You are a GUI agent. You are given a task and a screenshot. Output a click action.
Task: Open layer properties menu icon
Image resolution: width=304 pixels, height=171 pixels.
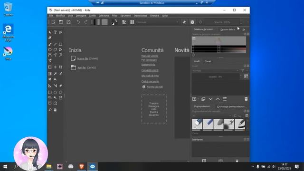[x=225, y=99]
